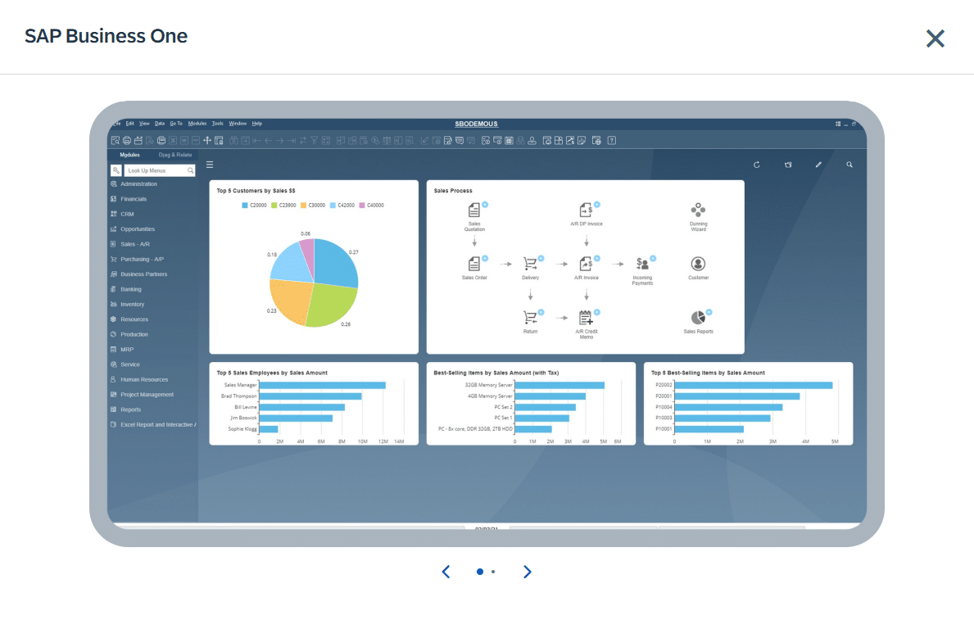Close the SAP Business One image viewer
The width and height of the screenshot is (974, 620).
coord(935,38)
